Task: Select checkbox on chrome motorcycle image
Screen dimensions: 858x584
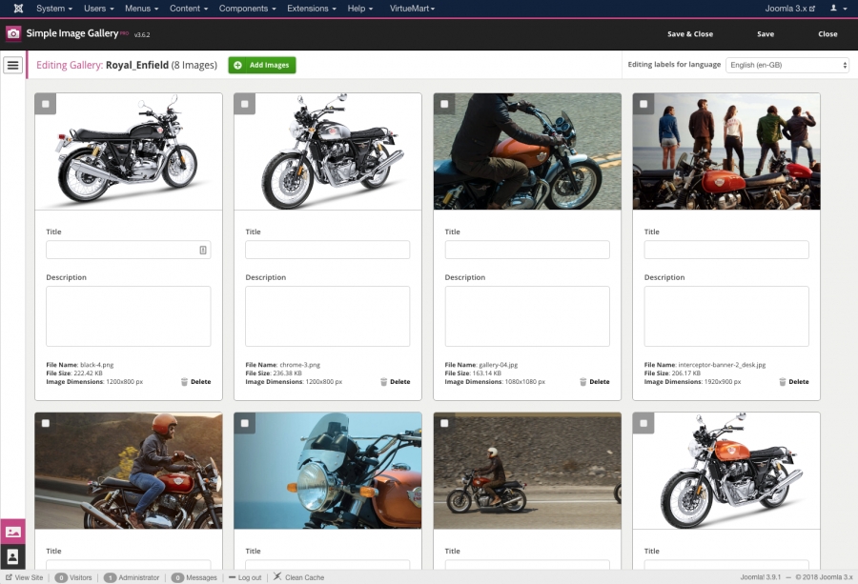Action: coord(245,104)
